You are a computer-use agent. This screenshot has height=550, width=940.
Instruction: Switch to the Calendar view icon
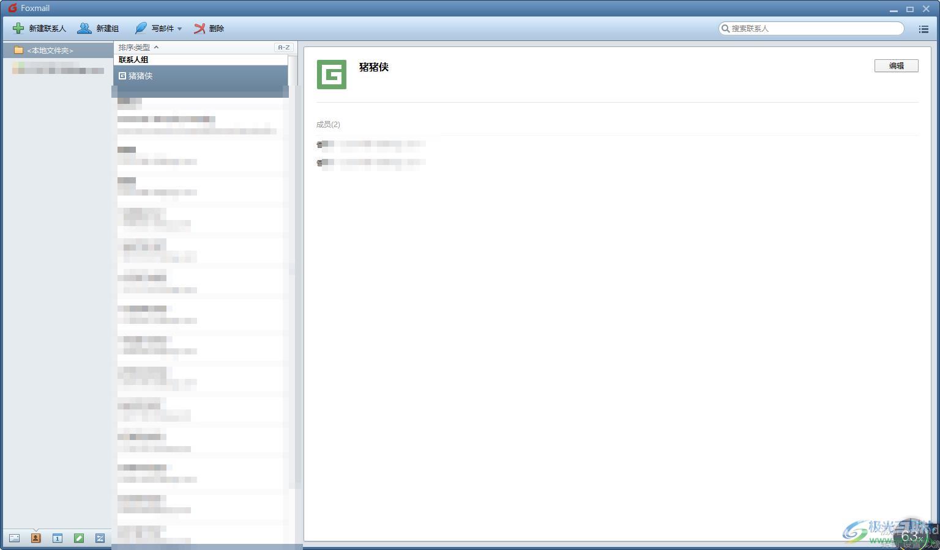[57, 538]
